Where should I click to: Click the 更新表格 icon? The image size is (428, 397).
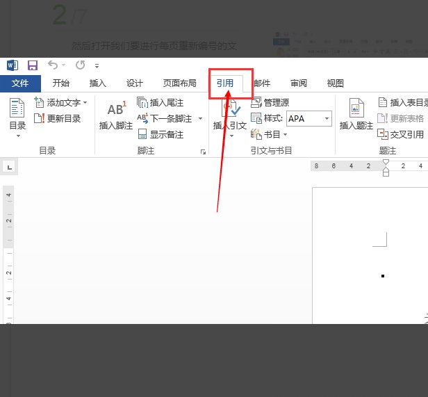pos(382,118)
